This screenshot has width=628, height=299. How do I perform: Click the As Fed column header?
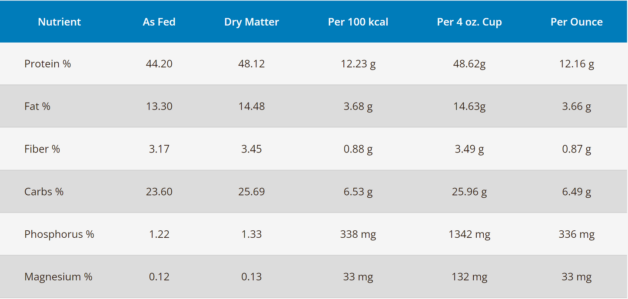coord(159,22)
